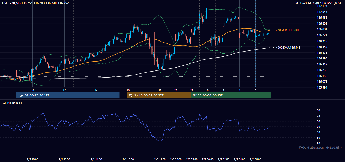The width and height of the screenshot is (345, 162).
Task: Click RSI scale value 40
Action: 318,132
